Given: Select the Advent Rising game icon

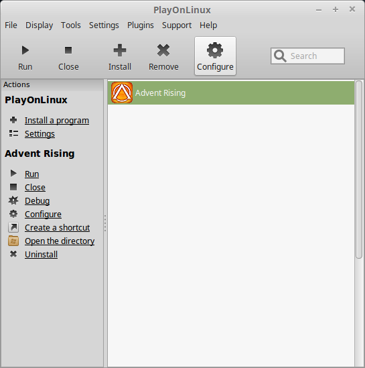Looking at the screenshot, I should [x=122, y=93].
